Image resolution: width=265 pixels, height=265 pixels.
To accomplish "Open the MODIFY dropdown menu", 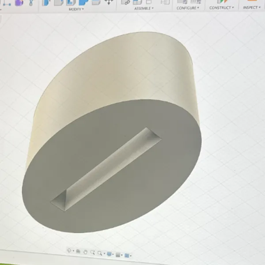I will click(76, 9).
